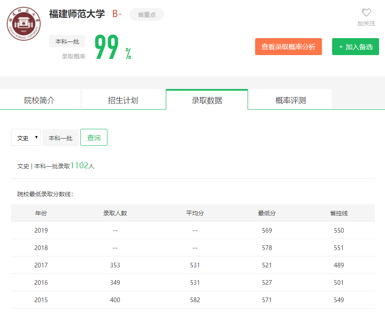
Task: Click the 2015 year cell
Action: point(41,300)
